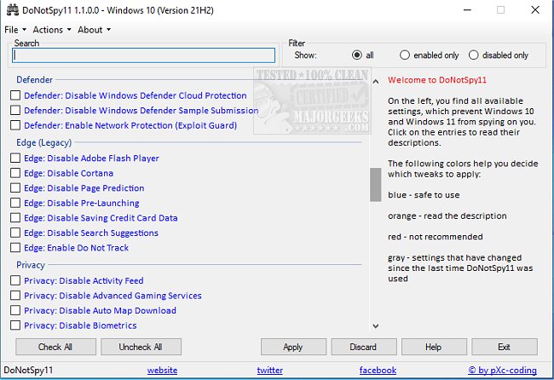
Task: Select the 'enabled only' filter radio button
Action: [404, 55]
